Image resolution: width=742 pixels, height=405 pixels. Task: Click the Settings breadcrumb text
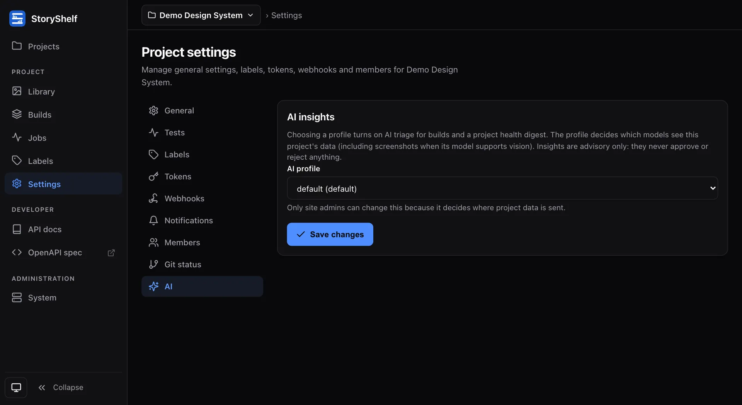(286, 15)
